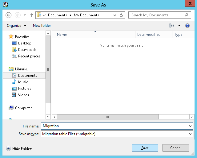
Task: Expand the address bar previous locations dropdown
Action: (115, 15)
